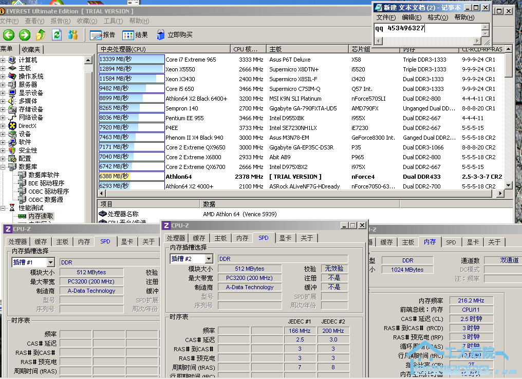Screen dimensions: 522x379
Task: Select the 操作系统 operating system tree icon
Action: tap(12, 76)
